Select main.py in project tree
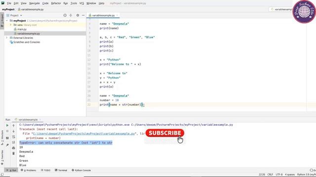 [22, 29]
